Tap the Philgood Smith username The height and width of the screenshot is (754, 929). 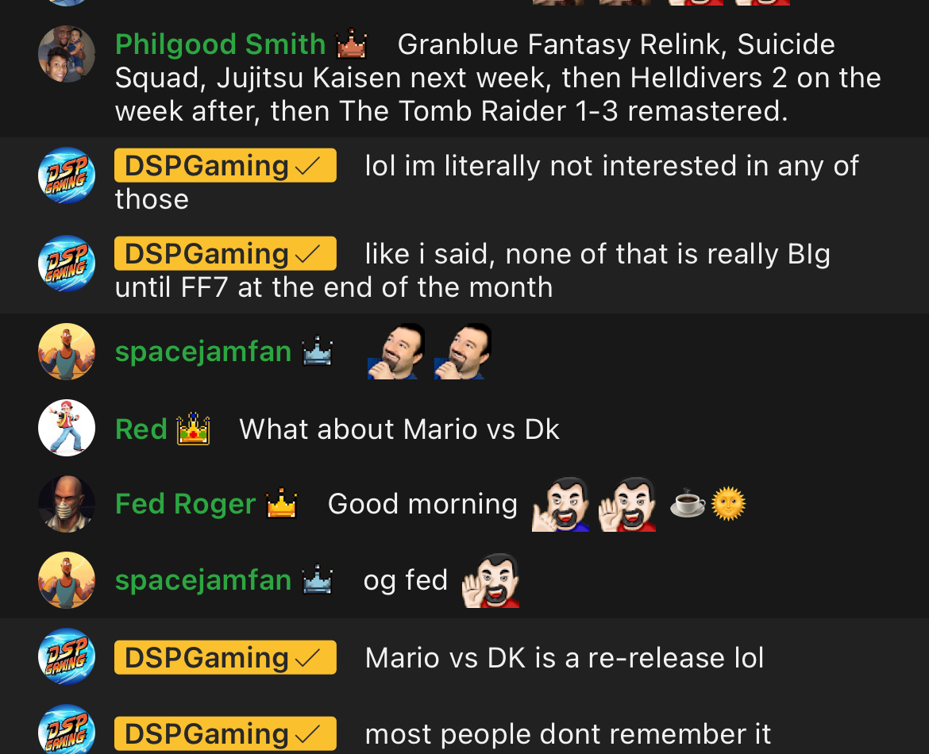221,44
